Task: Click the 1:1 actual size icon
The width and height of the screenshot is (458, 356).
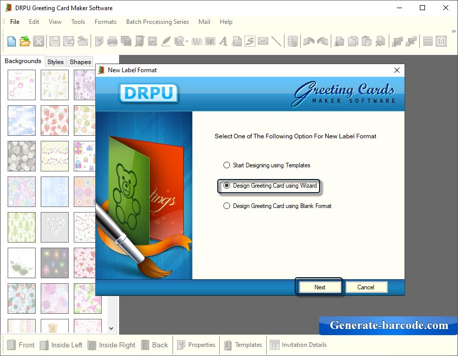Action: pos(441,41)
